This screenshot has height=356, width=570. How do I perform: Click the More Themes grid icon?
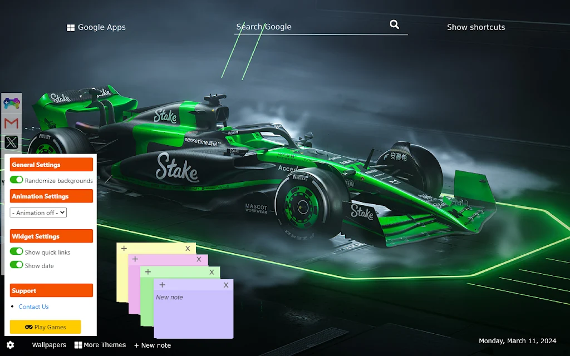(78, 345)
